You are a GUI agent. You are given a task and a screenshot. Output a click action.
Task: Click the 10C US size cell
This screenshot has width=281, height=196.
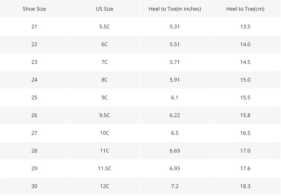(x=105, y=133)
